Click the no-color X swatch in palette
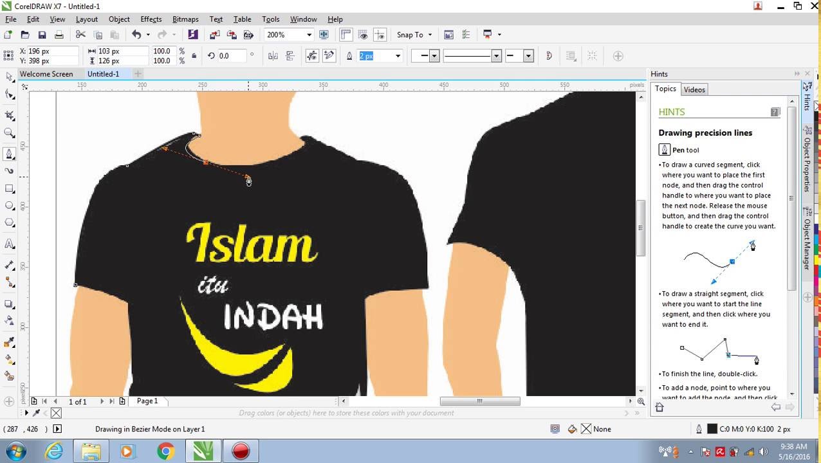 [x=56, y=413]
